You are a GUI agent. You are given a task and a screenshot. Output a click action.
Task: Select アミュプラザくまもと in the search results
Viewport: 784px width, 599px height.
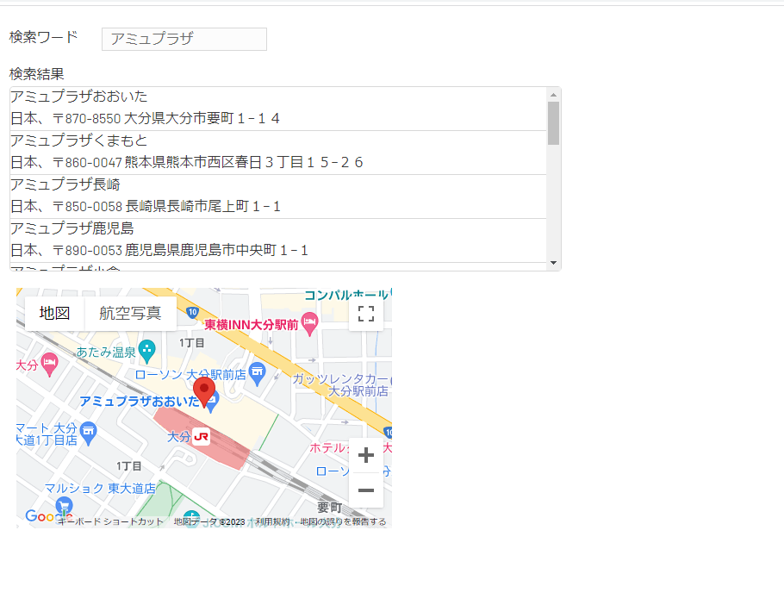tap(79, 140)
